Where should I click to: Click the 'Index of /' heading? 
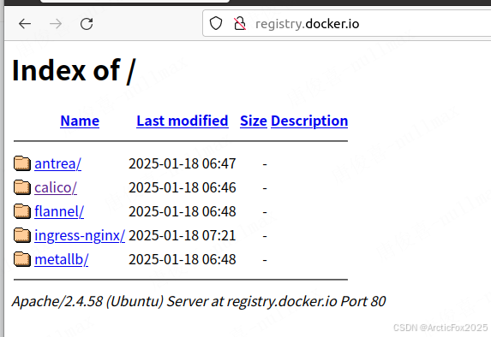[x=74, y=71]
